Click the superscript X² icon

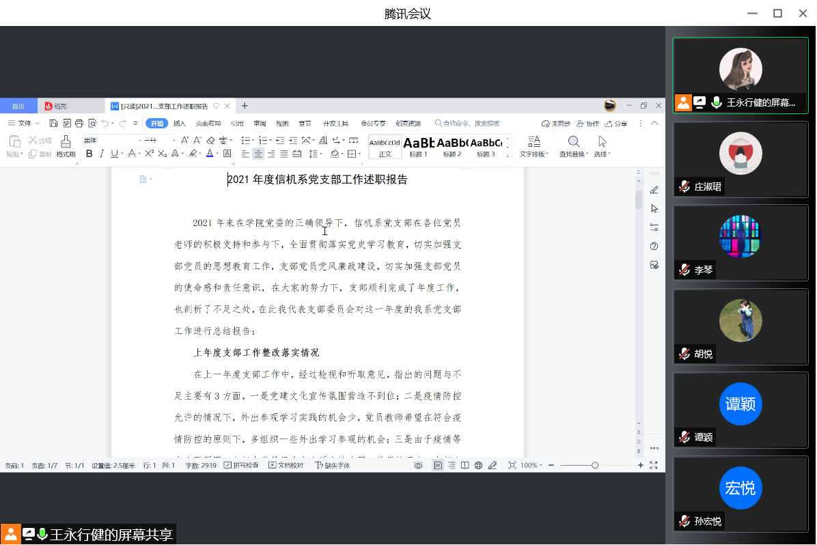click(149, 154)
